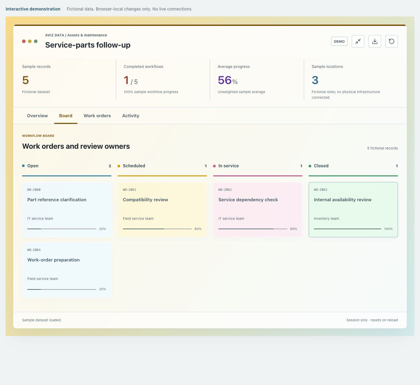The image size is (420, 385).
Task: Click the Open column header
Action: [x=66, y=166]
